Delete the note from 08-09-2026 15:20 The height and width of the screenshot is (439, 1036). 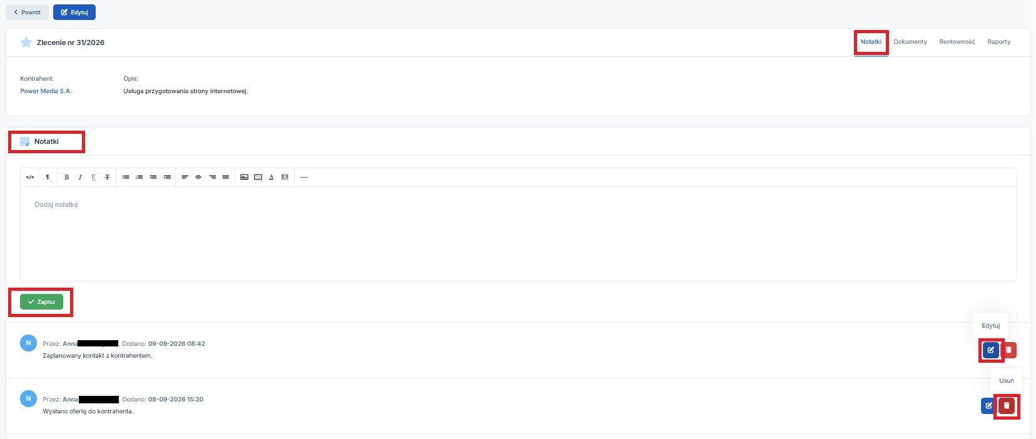pos(1007,406)
